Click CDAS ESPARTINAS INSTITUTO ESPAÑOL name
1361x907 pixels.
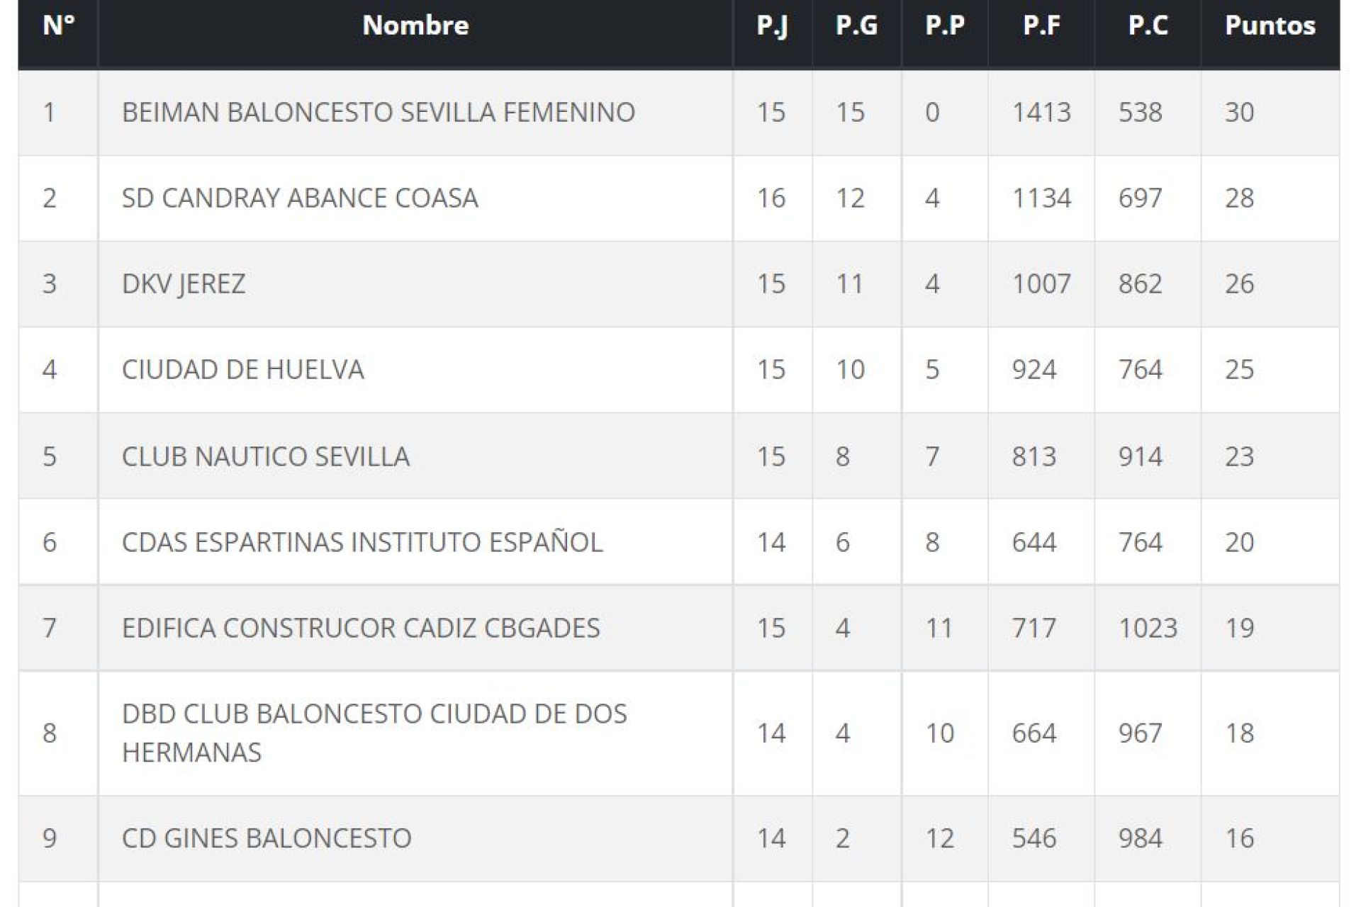click(362, 543)
